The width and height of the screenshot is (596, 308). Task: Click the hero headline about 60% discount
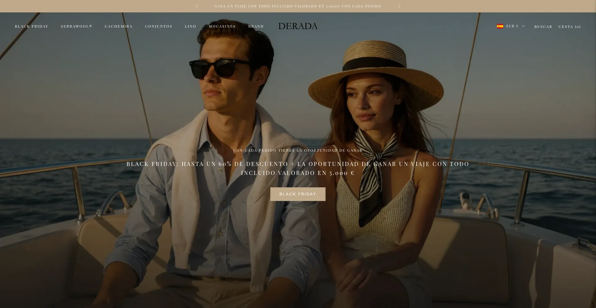298,168
